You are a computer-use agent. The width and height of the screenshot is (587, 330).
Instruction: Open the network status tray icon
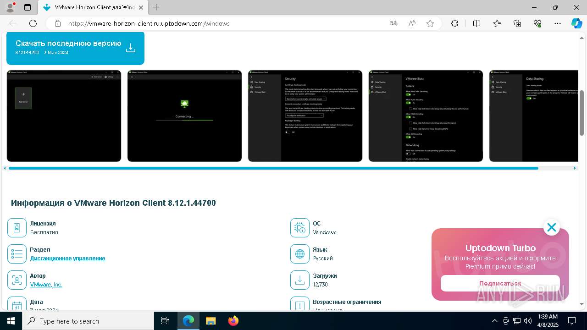tap(517, 321)
